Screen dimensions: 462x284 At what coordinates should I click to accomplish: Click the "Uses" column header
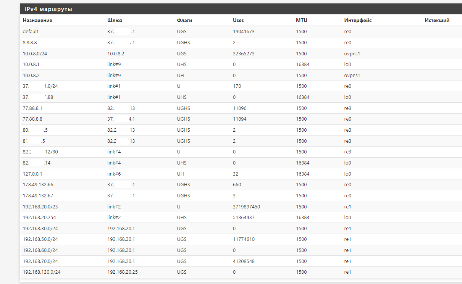coord(238,21)
